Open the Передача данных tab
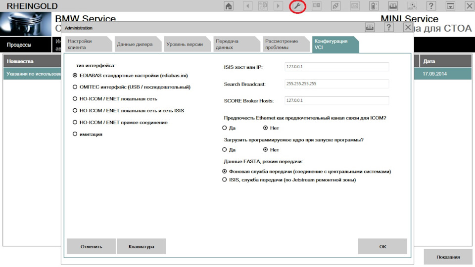475x267 pixels. point(236,44)
